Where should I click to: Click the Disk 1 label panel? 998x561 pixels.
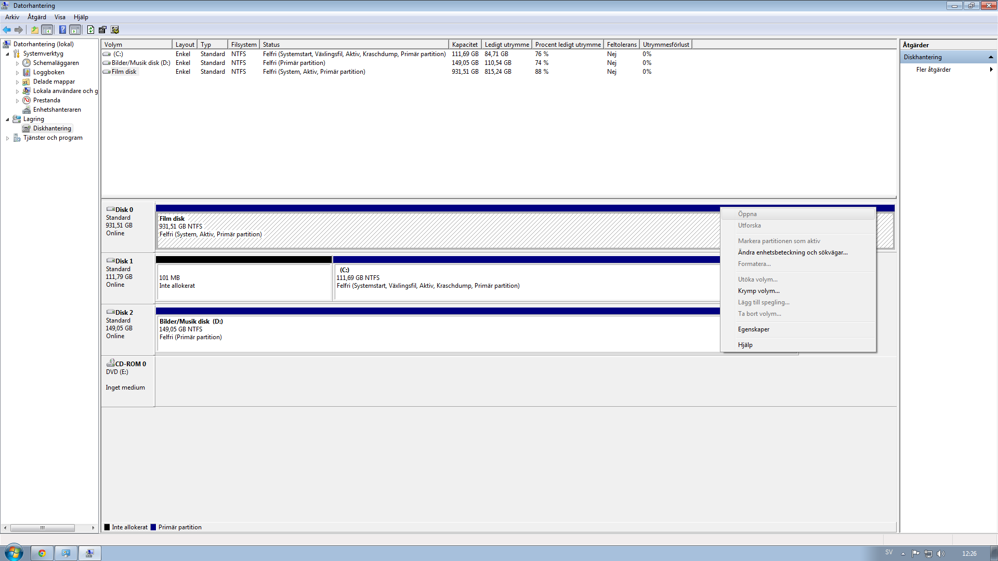pyautogui.click(x=128, y=278)
